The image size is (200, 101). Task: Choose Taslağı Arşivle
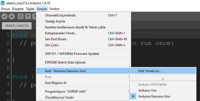(x=84, y=21)
